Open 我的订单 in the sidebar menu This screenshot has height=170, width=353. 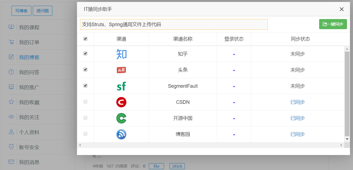tap(29, 42)
